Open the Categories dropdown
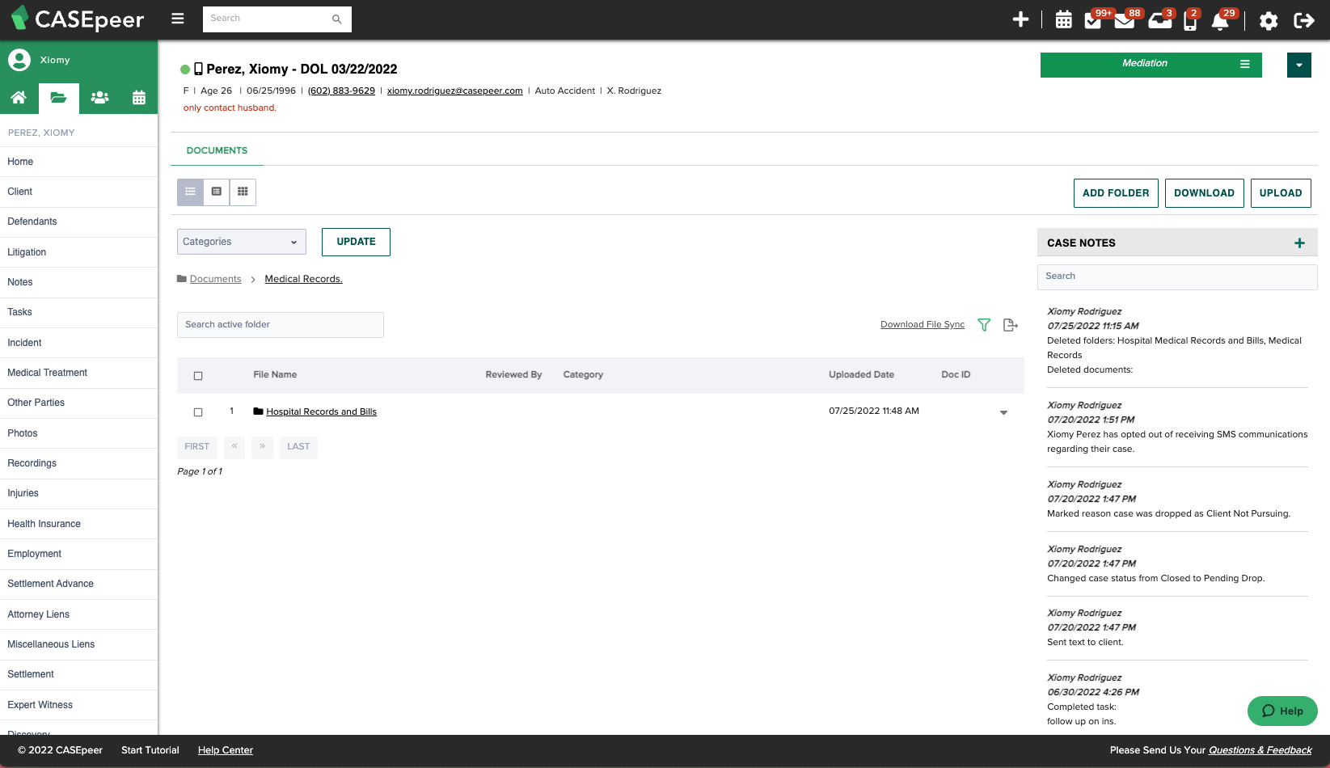This screenshot has width=1330, height=768. pos(242,242)
